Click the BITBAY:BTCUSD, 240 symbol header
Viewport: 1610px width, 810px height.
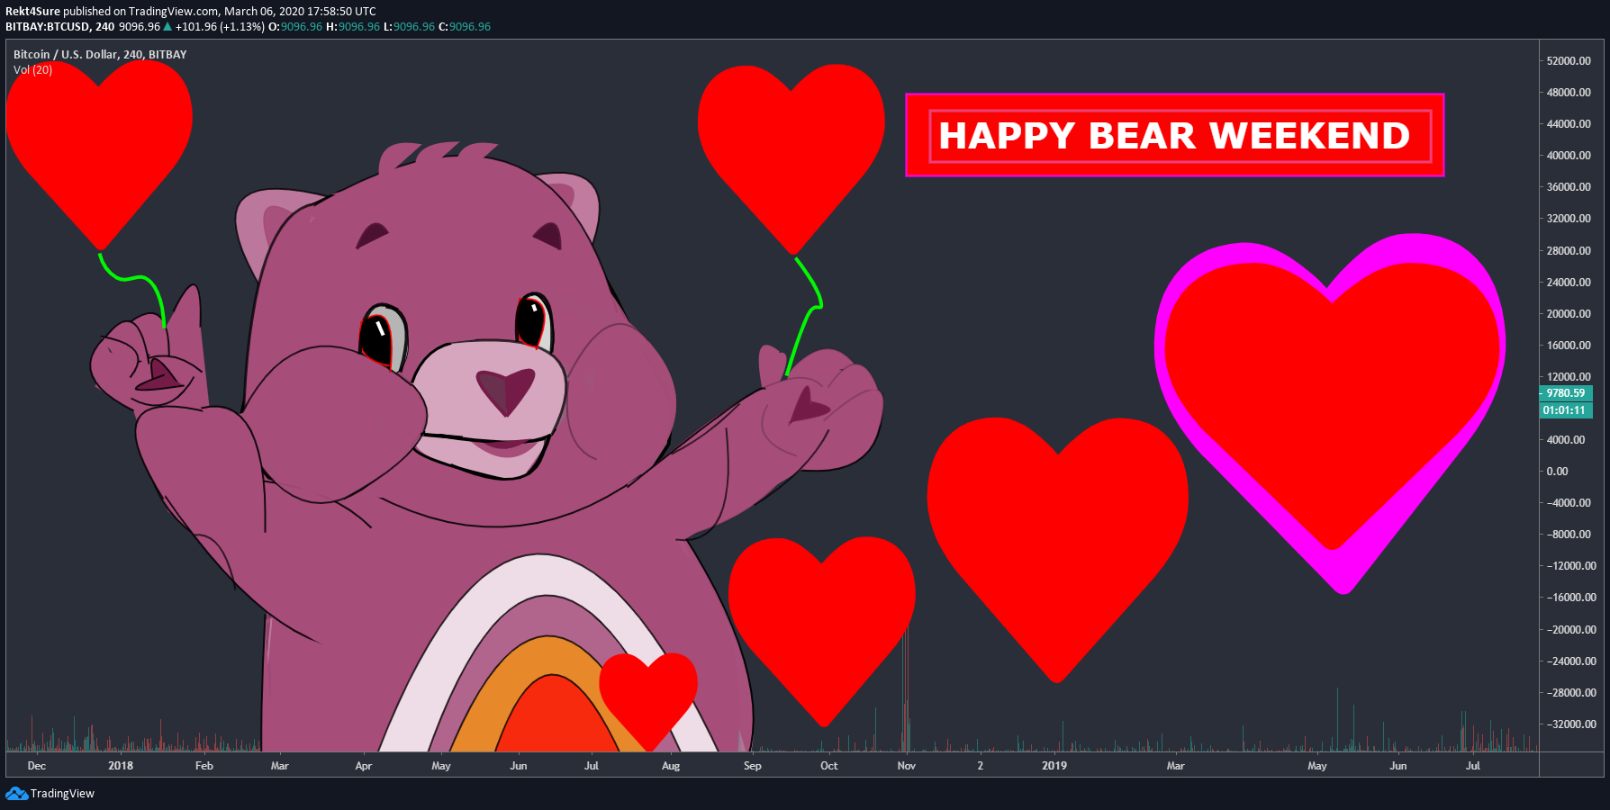[x=59, y=27]
